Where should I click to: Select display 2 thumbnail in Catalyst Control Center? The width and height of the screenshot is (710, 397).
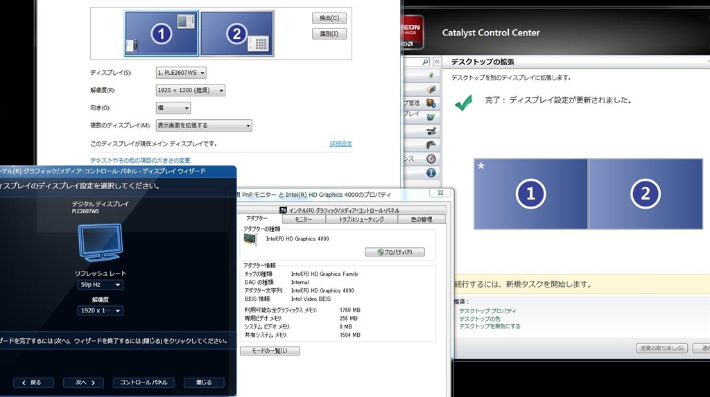point(645,195)
